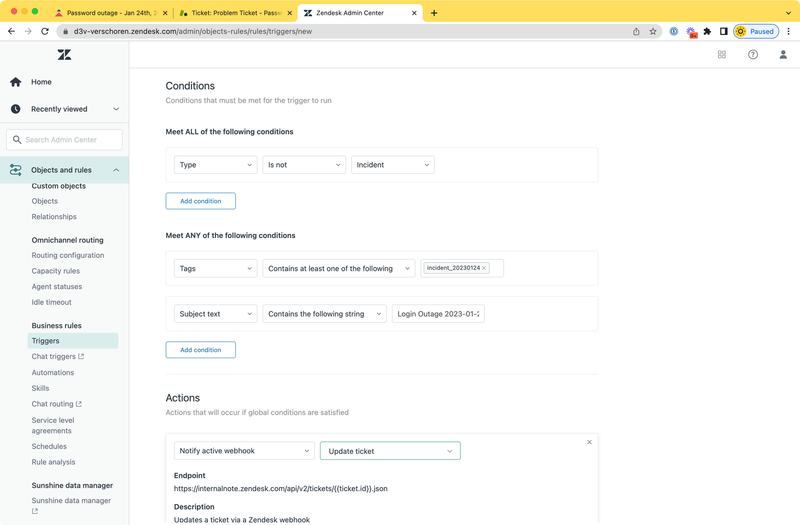Screen dimensions: 800x525
Task: Open the Zendesk products grid icon
Action: click(722, 55)
